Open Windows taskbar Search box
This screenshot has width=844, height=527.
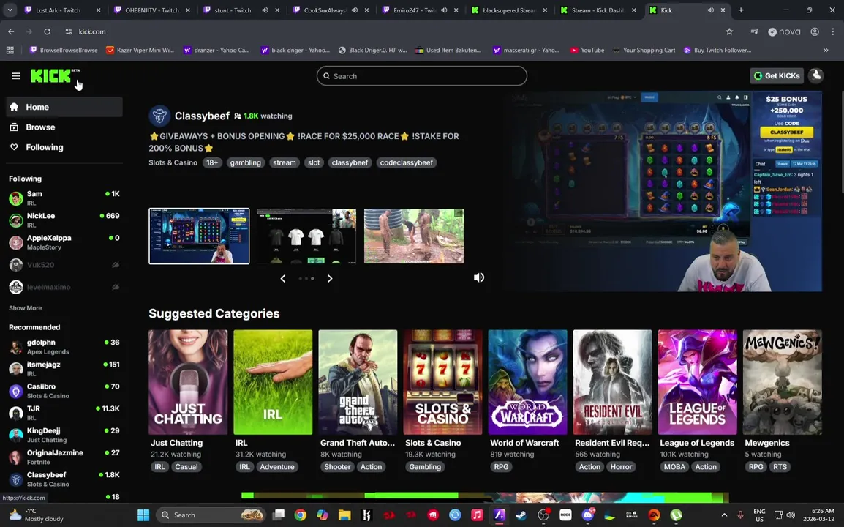click(x=211, y=515)
